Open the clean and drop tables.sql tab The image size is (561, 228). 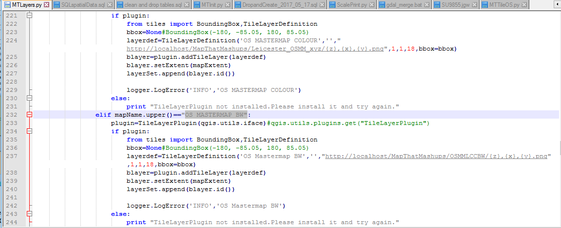[153, 5]
